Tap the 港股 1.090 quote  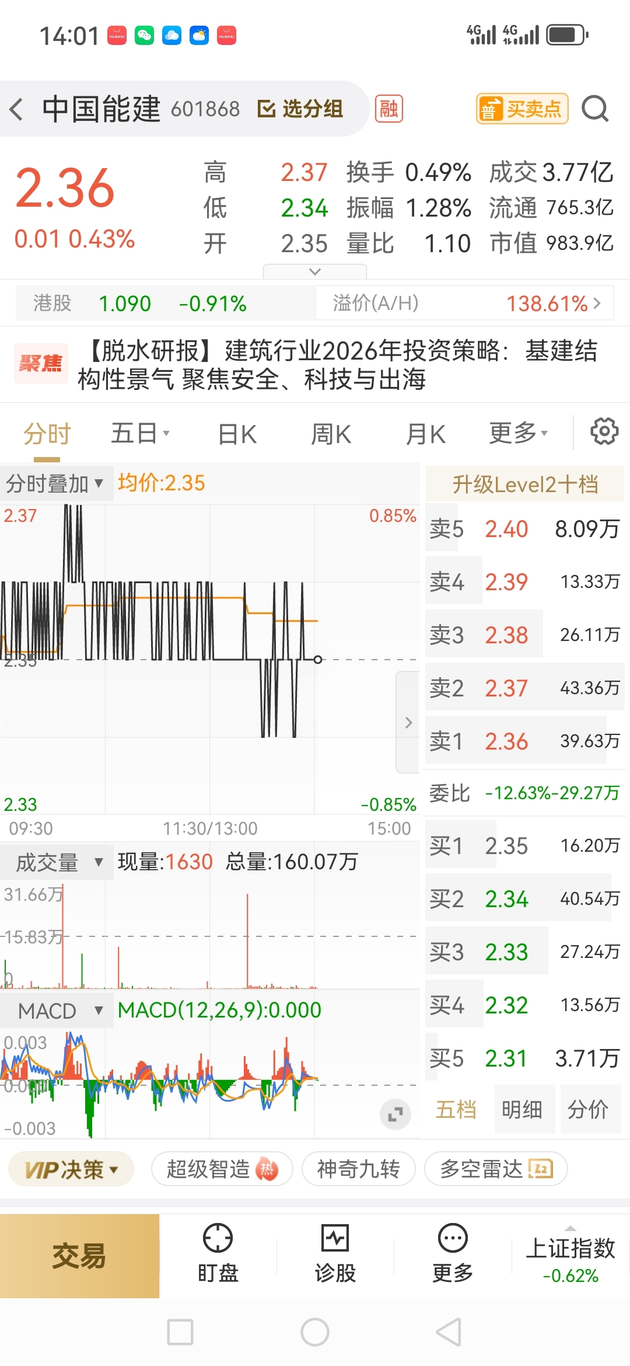click(165, 303)
